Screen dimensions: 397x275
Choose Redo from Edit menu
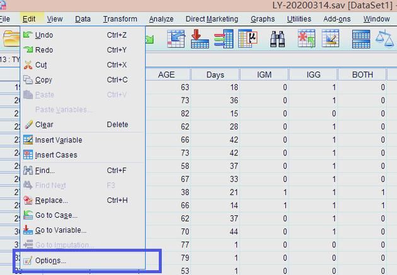coord(83,50)
